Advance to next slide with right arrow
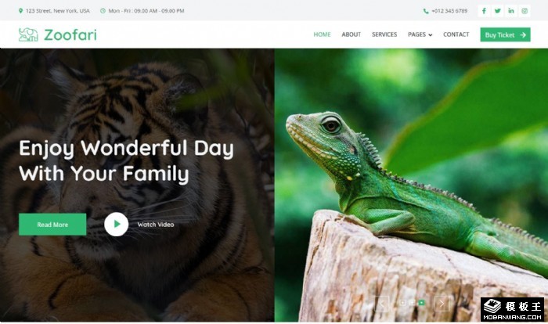This screenshot has height=324, width=548. [x=442, y=303]
